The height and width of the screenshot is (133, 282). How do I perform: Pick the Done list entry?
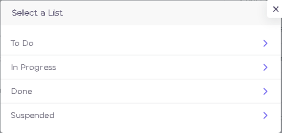pos(140,91)
